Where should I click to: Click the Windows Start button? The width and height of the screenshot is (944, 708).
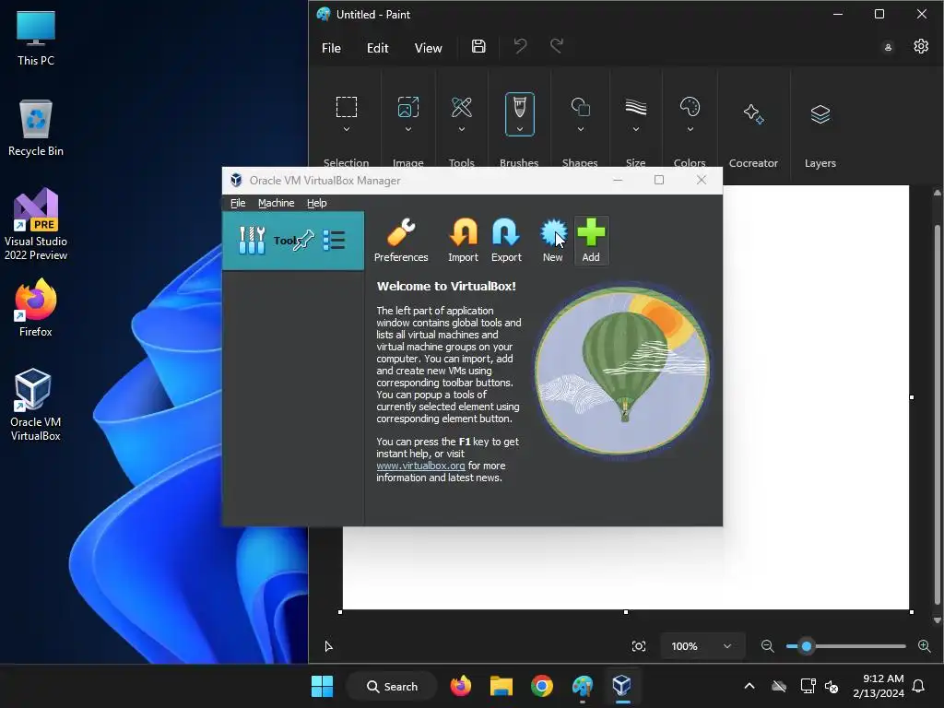coord(322,686)
